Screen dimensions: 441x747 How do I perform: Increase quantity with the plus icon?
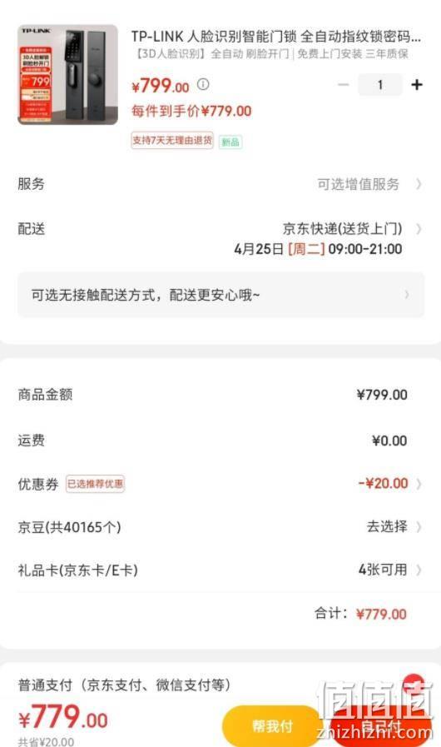pyautogui.click(x=417, y=85)
